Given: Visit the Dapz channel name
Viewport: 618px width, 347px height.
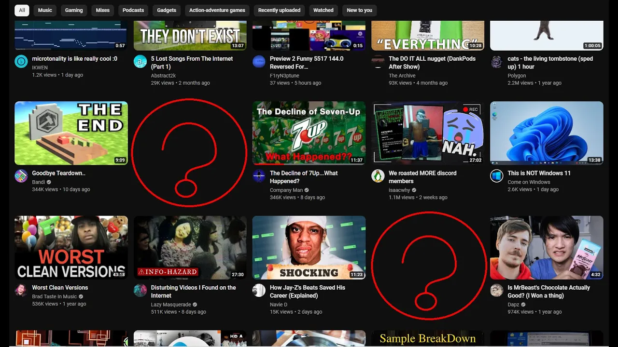Looking at the screenshot, I should 513,305.
